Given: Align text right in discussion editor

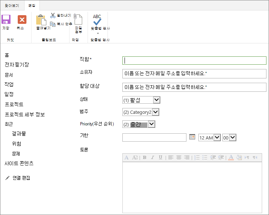Looking at the screenshot, I should 187,158.
